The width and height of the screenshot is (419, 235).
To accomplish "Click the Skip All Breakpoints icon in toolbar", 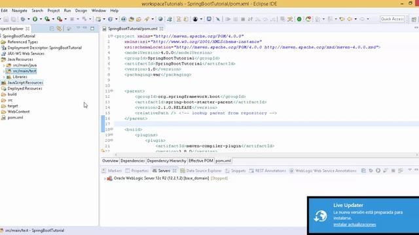I will 218,19.
